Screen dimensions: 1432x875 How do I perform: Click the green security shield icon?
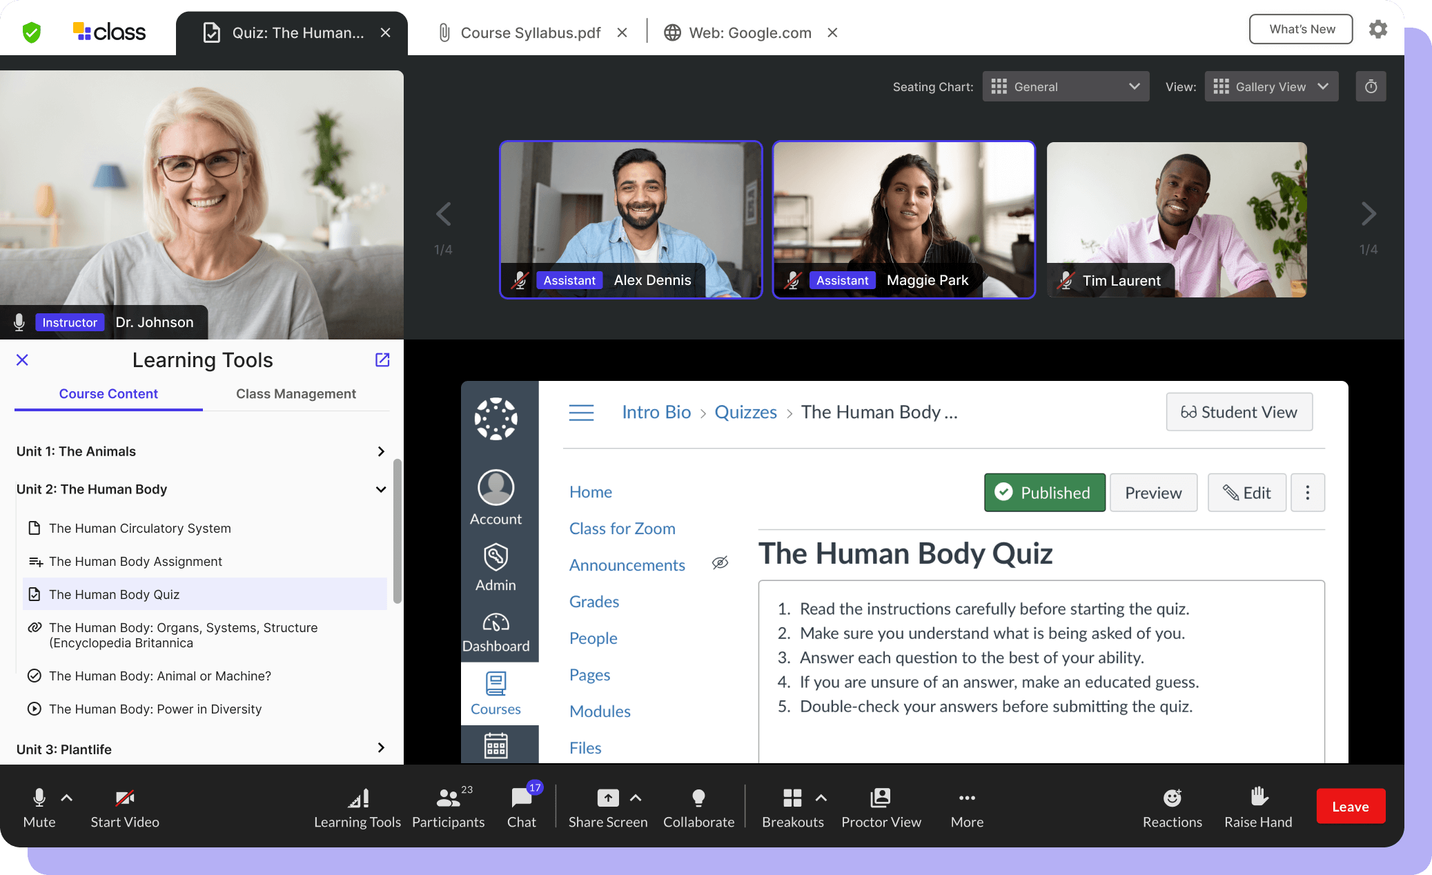pyautogui.click(x=32, y=32)
